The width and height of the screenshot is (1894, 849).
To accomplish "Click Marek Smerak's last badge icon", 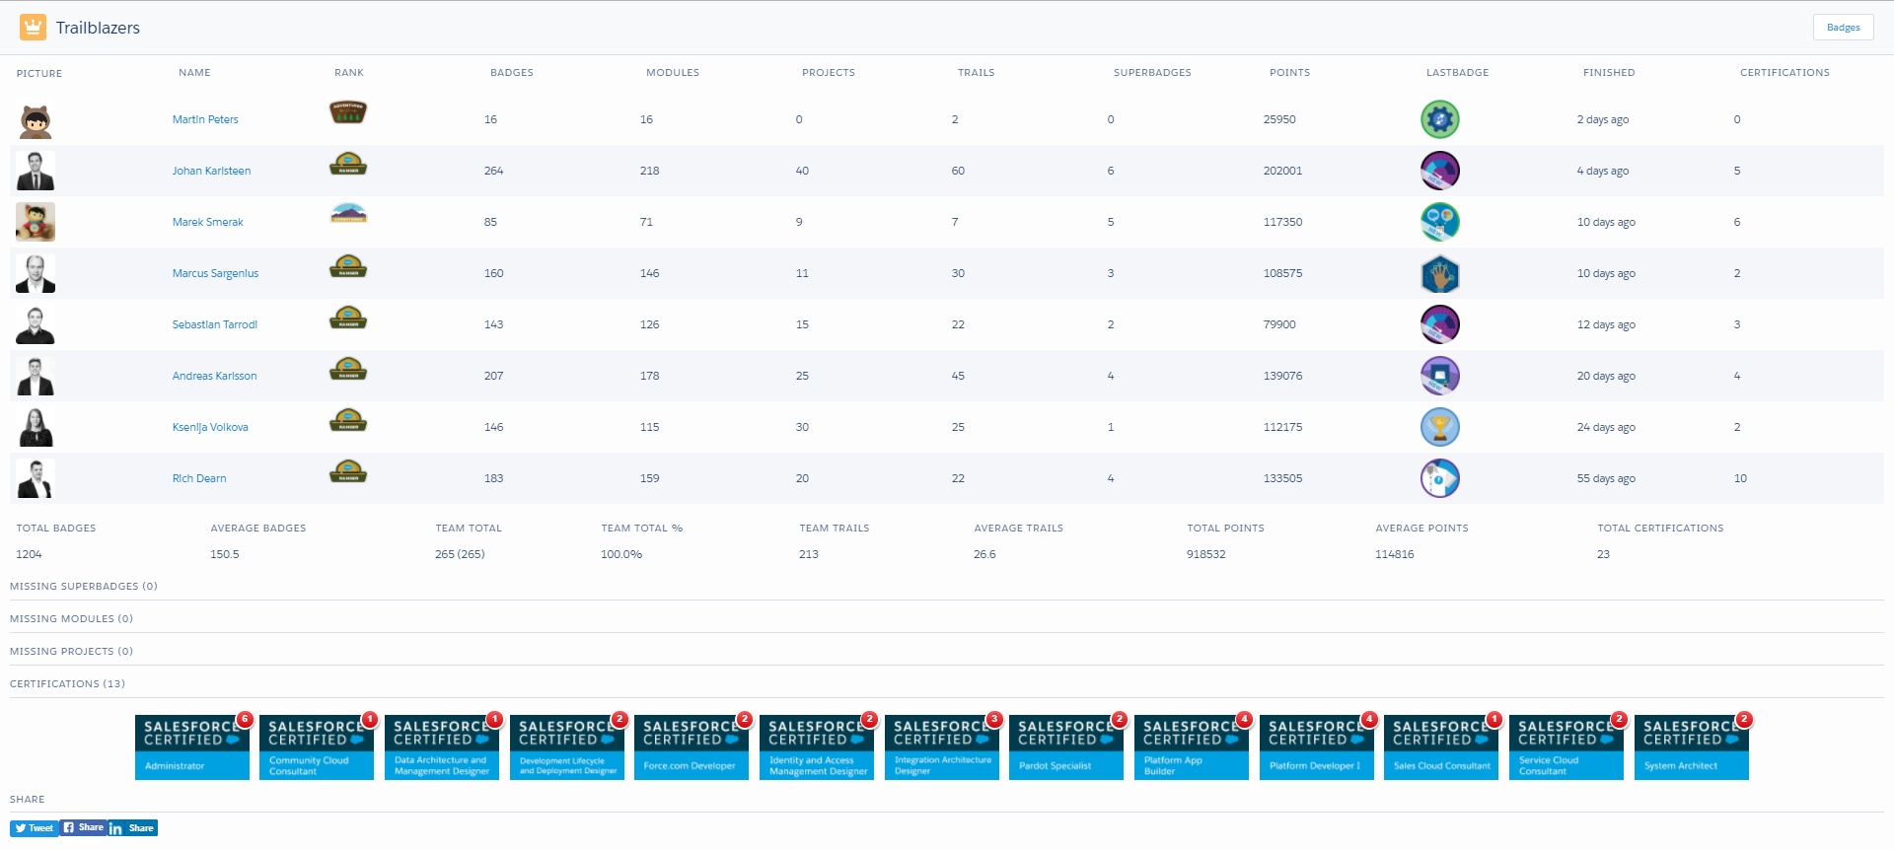I will click(x=1440, y=222).
